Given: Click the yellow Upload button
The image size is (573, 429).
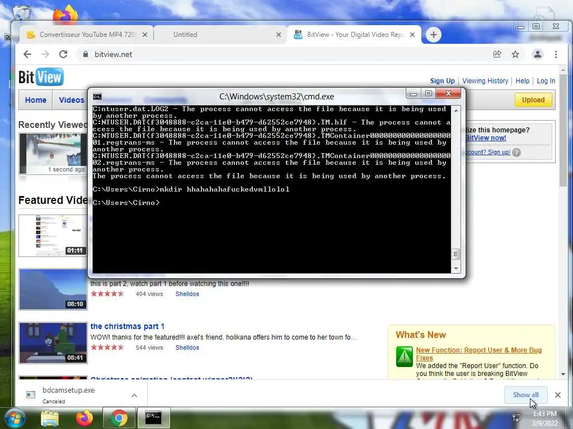Looking at the screenshot, I should click(533, 99).
